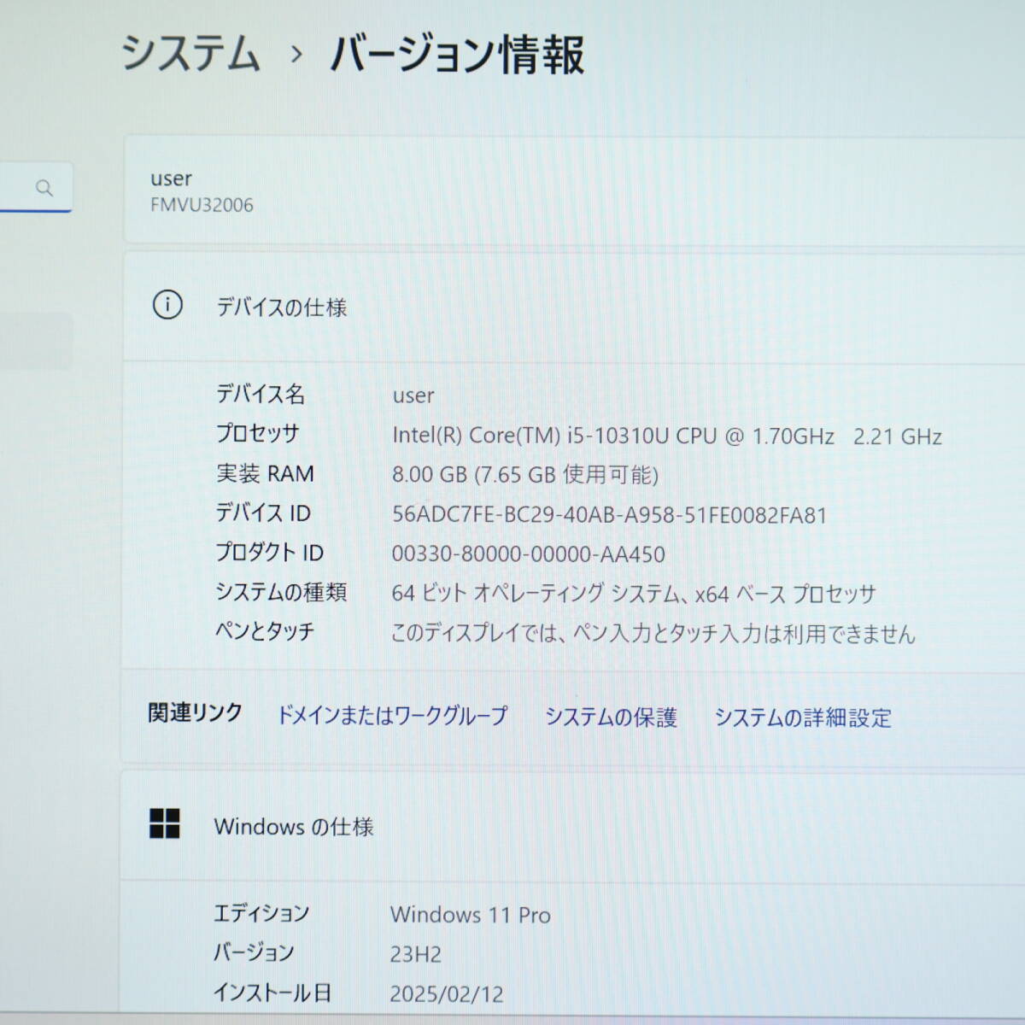This screenshot has height=1025, width=1025.
Task: Click the バージョン情報 page title
Action: coord(458,55)
